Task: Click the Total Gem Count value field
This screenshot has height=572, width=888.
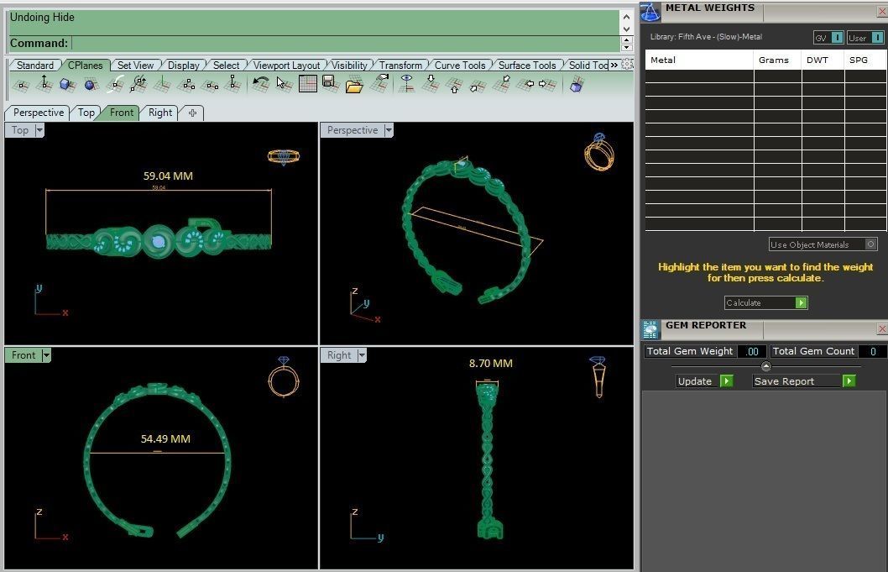Action: pos(873,351)
